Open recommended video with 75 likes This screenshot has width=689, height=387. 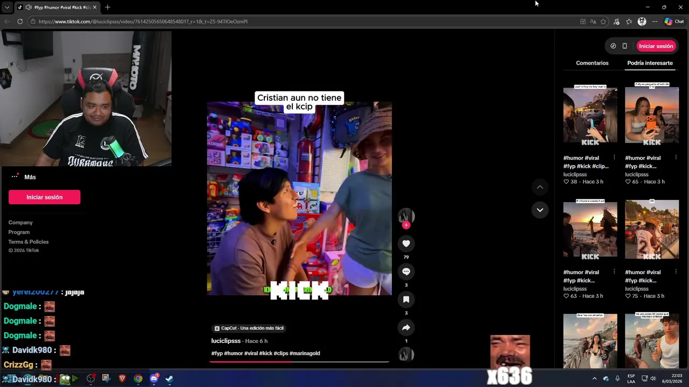coord(652,230)
